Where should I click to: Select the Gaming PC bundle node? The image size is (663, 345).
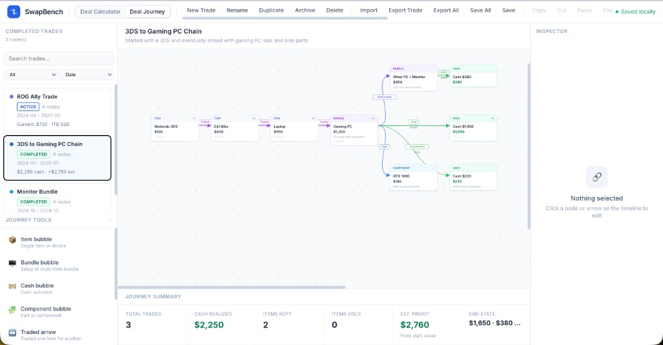click(354, 131)
